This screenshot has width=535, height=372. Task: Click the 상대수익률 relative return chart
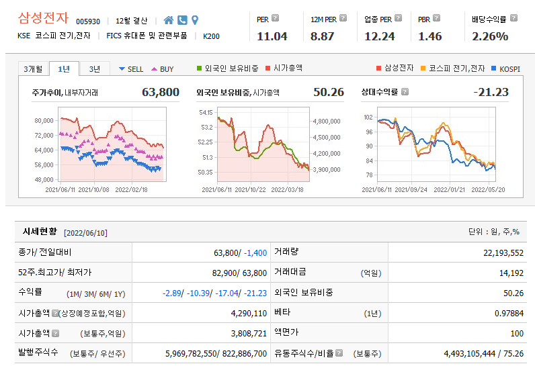(436, 144)
